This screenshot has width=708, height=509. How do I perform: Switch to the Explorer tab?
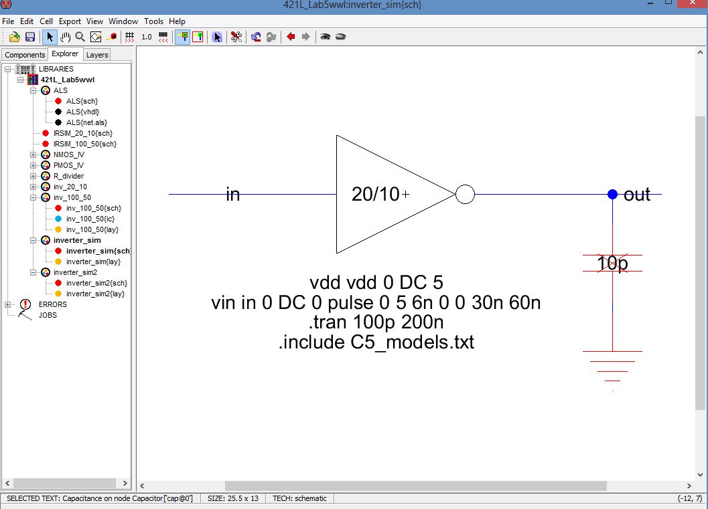[65, 54]
